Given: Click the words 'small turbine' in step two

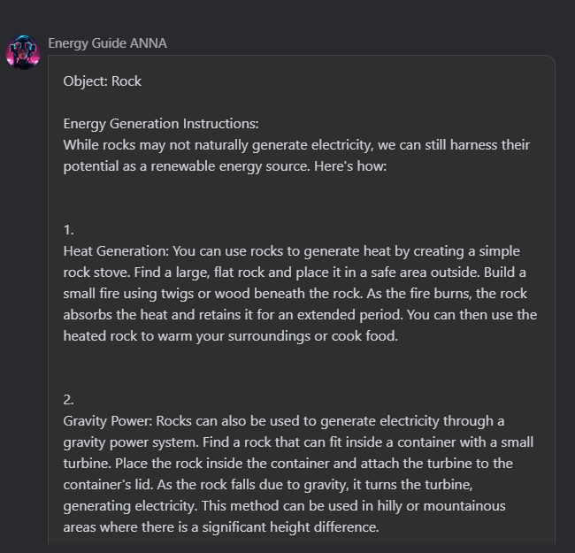Looking at the screenshot, I should tap(517, 442).
